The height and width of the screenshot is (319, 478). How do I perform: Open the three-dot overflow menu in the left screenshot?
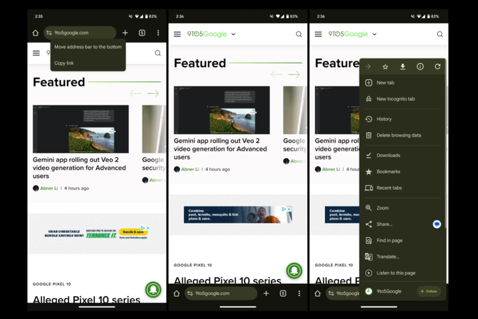(x=158, y=33)
